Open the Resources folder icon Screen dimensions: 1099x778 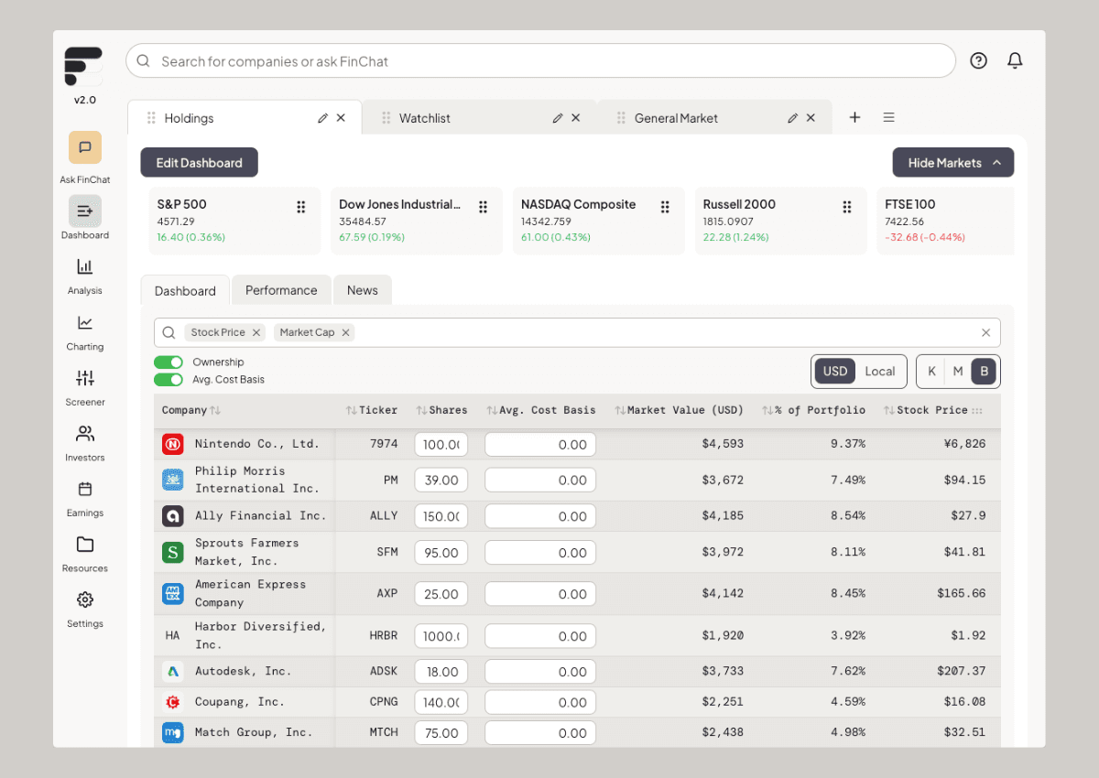(x=84, y=545)
